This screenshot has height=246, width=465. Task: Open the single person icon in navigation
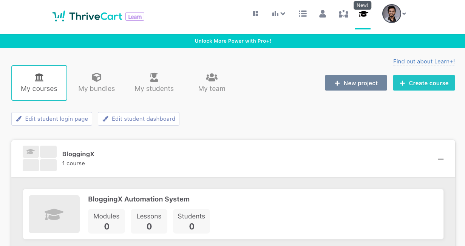323,14
